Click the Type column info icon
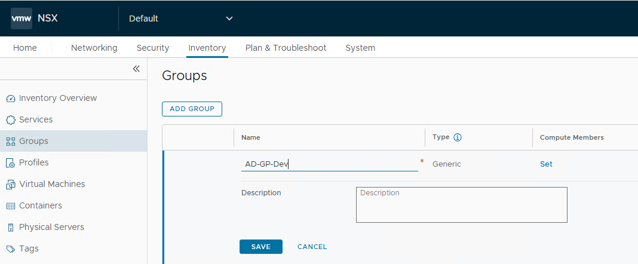638x264 pixels. 458,137
